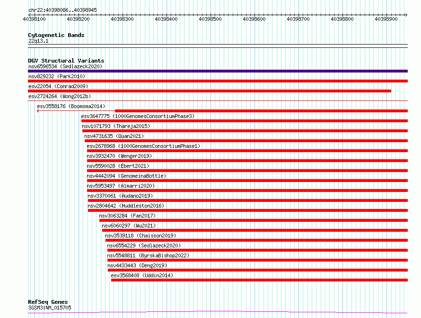Screen dimensions: 421x318
Task: Select the dark blue nsv6596534 variant bar
Action: click(218, 71)
